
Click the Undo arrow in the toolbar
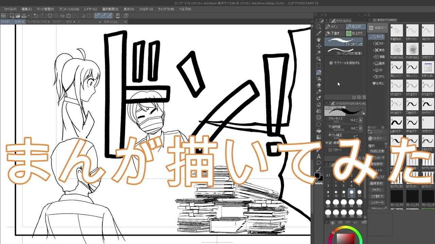point(36,16)
